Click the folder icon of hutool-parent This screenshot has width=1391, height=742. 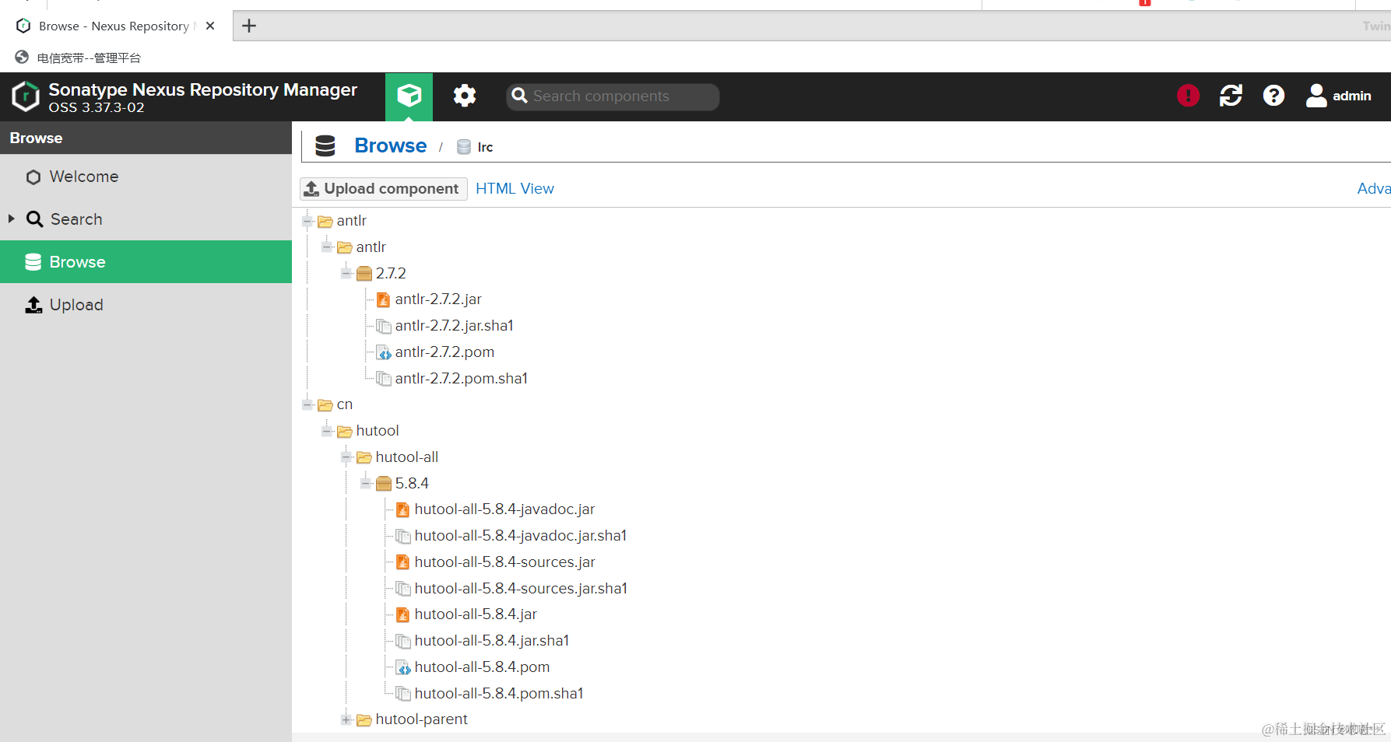tap(364, 720)
